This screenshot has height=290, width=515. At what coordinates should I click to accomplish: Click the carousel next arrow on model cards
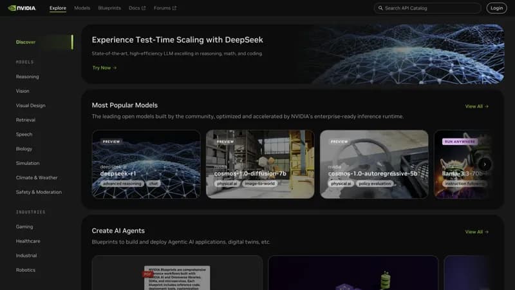point(485,164)
